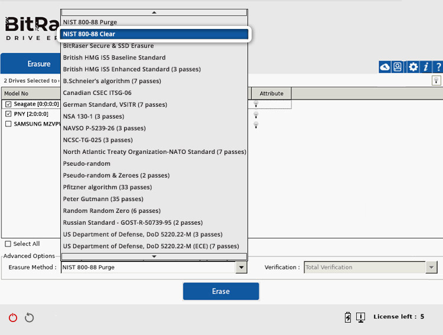Click the system information monitor icon

click(x=360, y=317)
